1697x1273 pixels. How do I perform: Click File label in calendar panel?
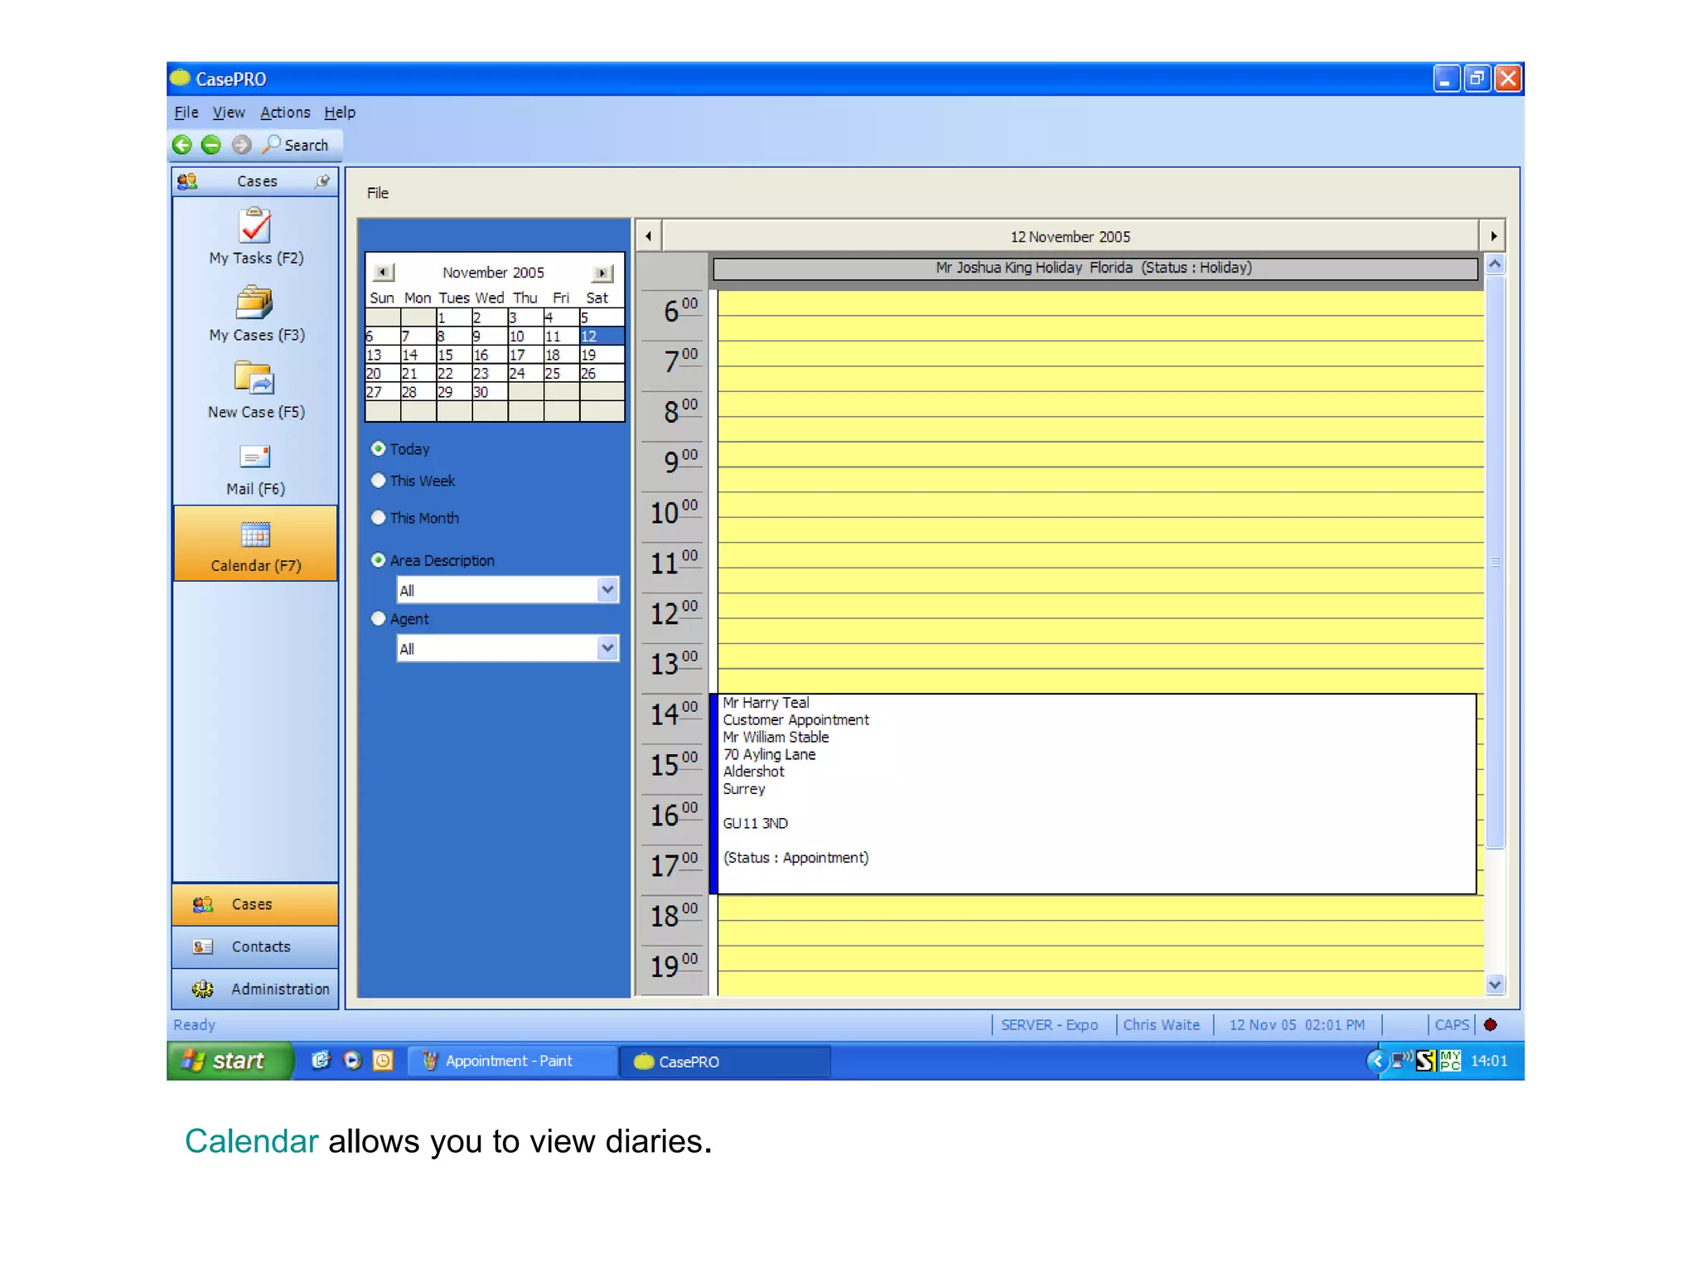(378, 193)
